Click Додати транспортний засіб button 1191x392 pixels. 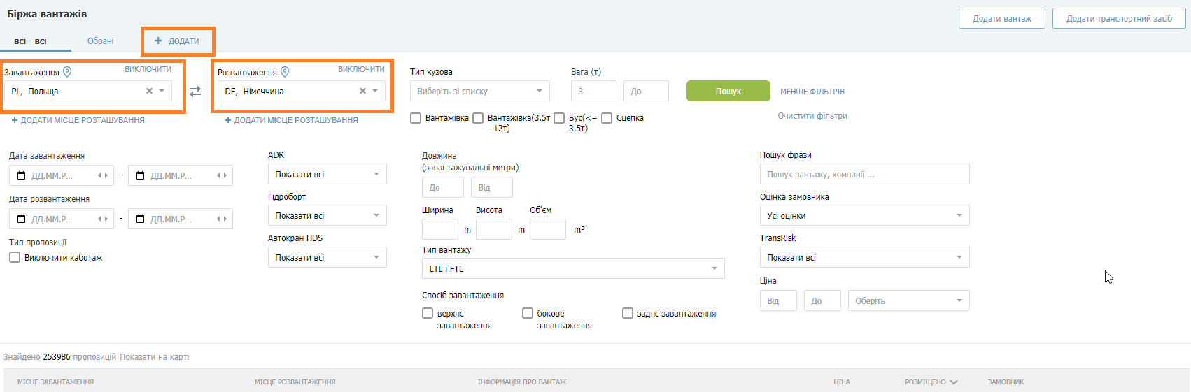(x=1119, y=18)
